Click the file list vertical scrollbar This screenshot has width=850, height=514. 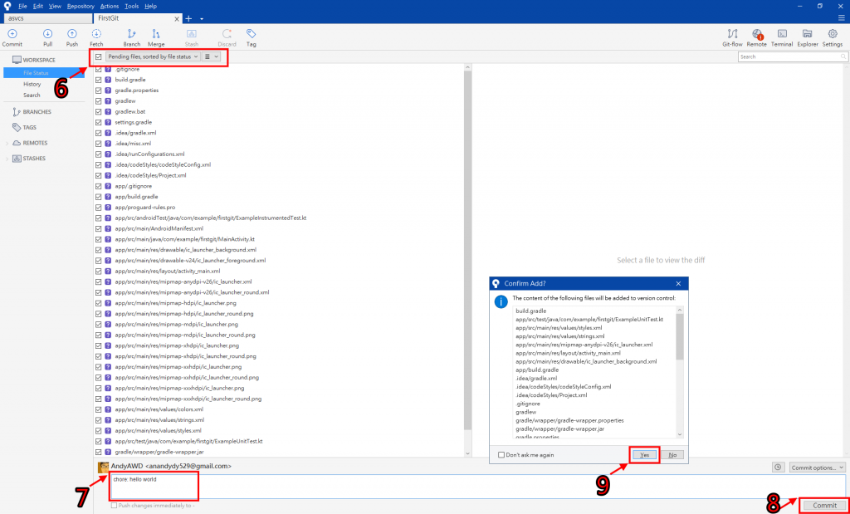468,249
